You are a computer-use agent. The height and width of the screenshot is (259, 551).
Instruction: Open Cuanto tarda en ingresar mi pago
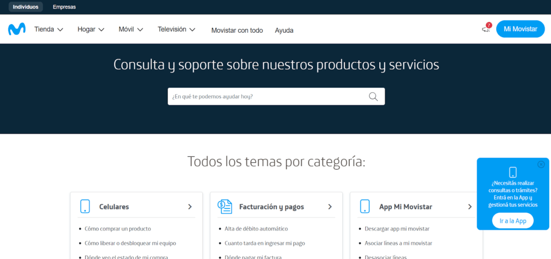click(265, 243)
